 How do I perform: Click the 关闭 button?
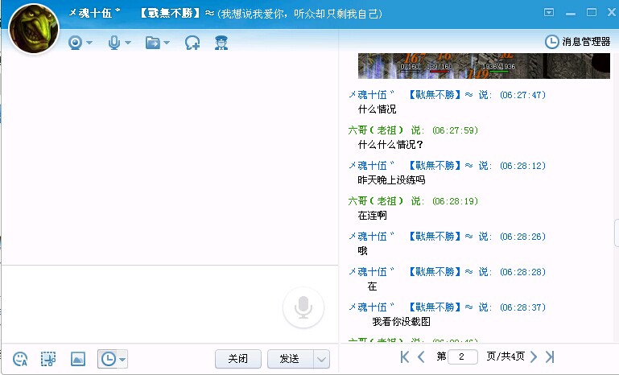click(239, 359)
